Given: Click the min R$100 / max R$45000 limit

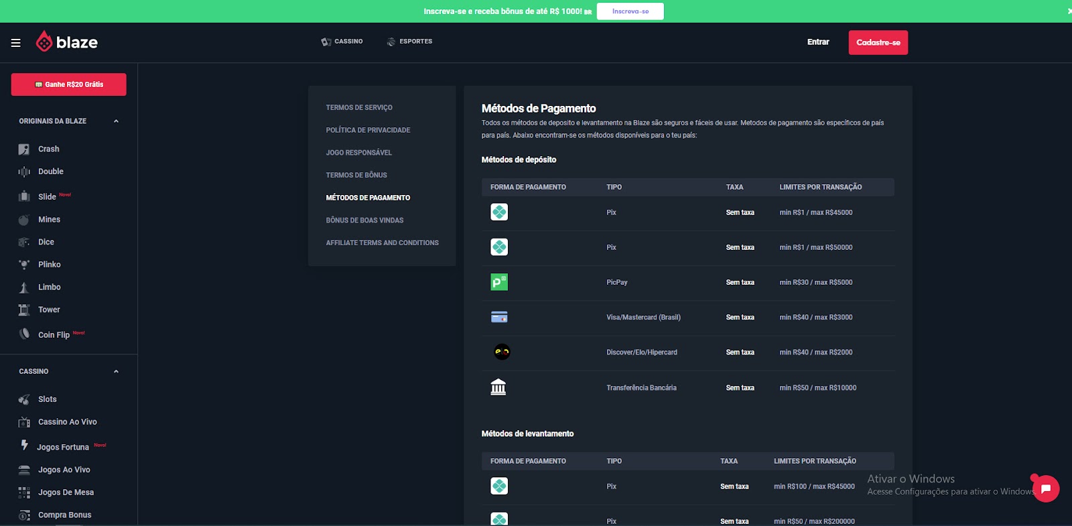Looking at the screenshot, I should point(814,486).
